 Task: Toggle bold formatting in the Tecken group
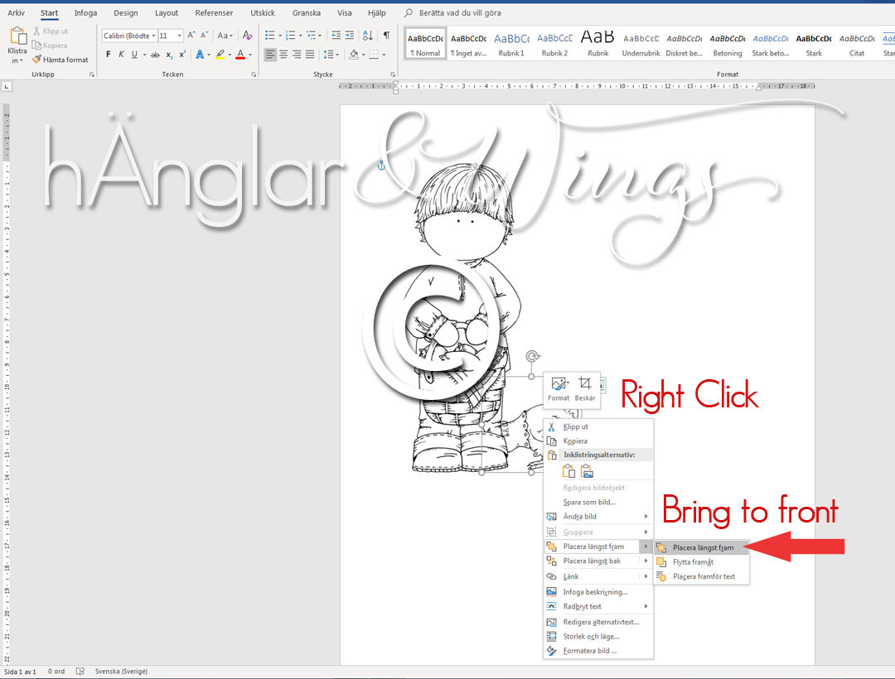click(x=109, y=53)
